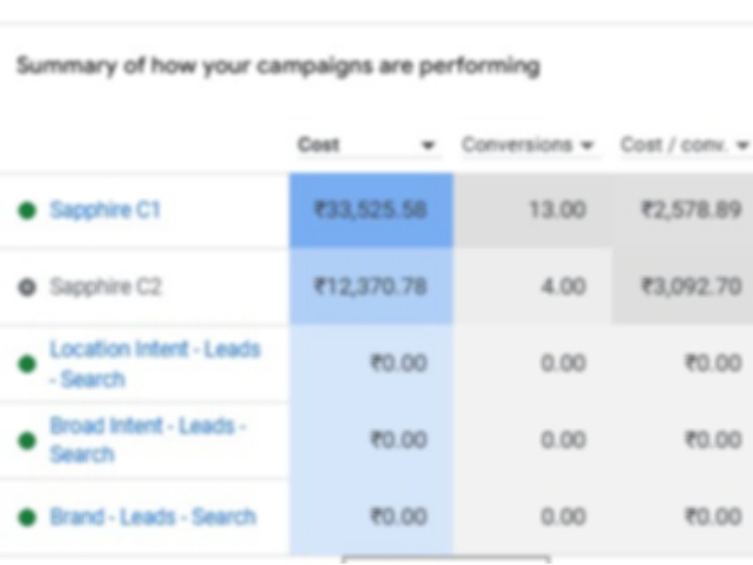The width and height of the screenshot is (753, 565).
Task: Click the paused status icon for Sapphire C2
Action: pos(27,287)
